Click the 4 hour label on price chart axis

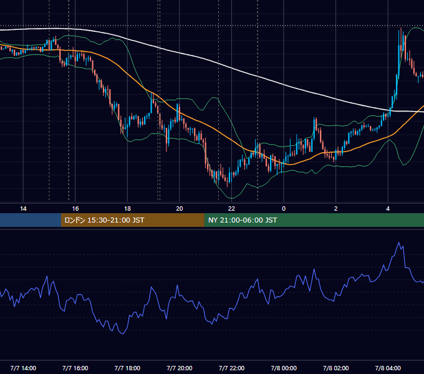coord(388,209)
